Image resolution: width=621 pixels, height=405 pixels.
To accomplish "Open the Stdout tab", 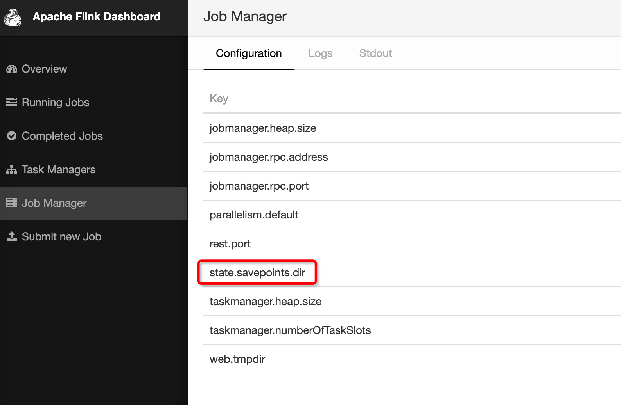I will pos(375,53).
